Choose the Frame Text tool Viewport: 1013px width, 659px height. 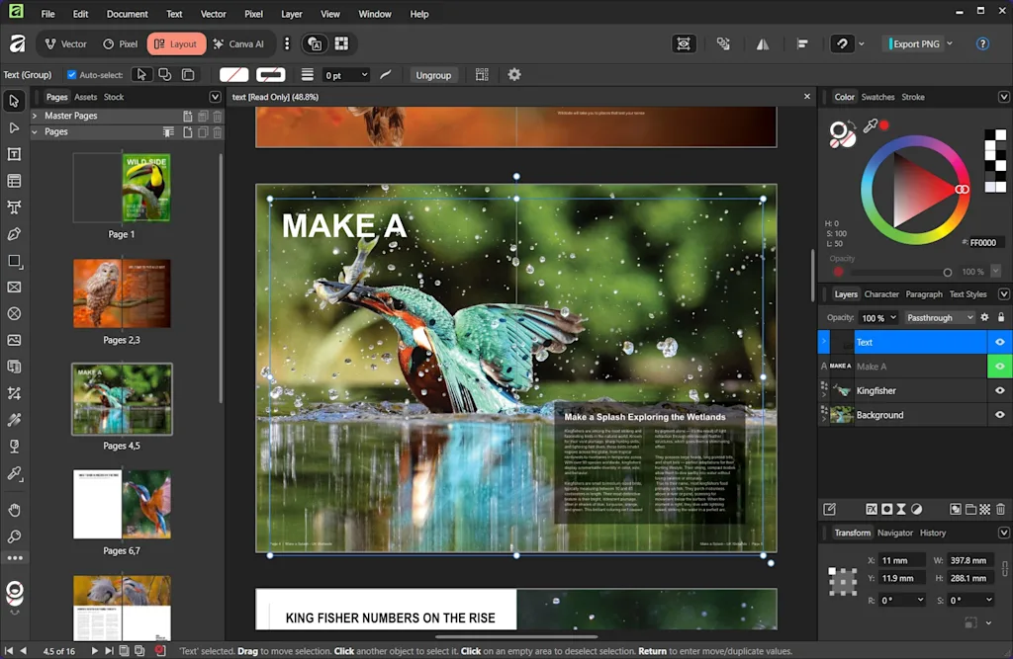[14, 154]
